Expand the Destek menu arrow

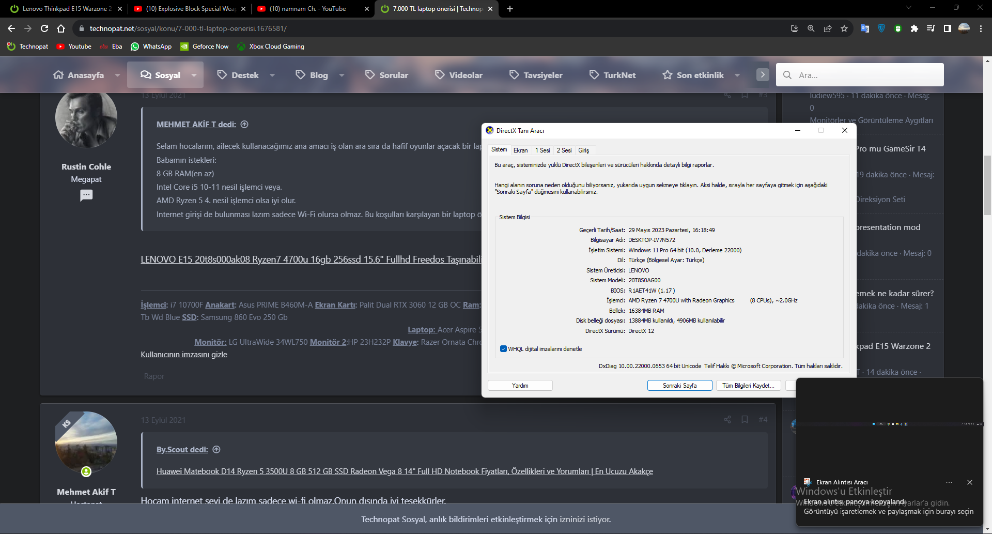click(x=272, y=75)
